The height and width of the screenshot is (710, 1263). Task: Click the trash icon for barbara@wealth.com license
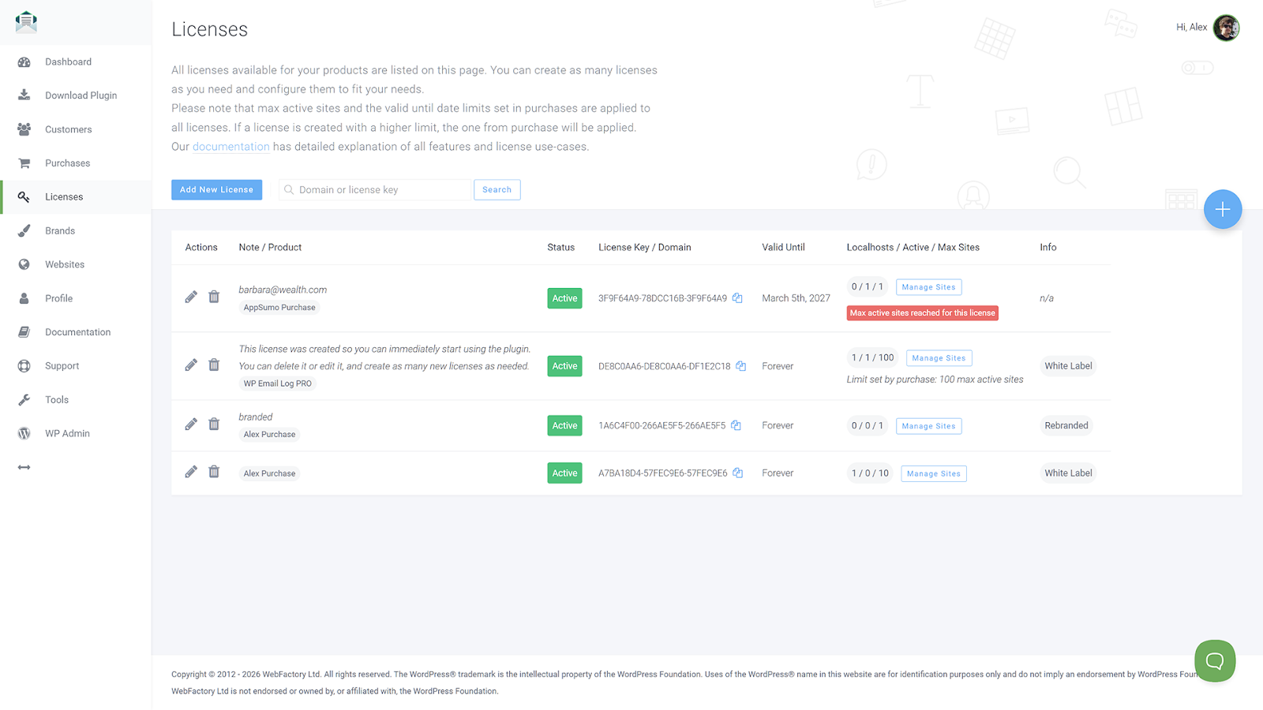pyautogui.click(x=213, y=297)
